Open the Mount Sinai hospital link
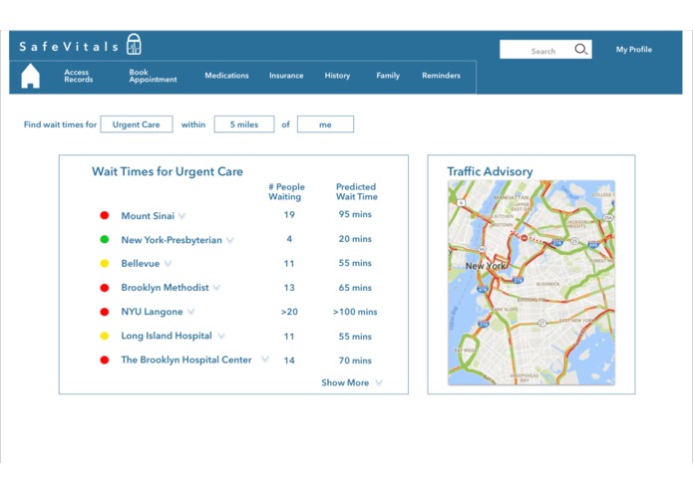693x492 pixels. click(148, 216)
